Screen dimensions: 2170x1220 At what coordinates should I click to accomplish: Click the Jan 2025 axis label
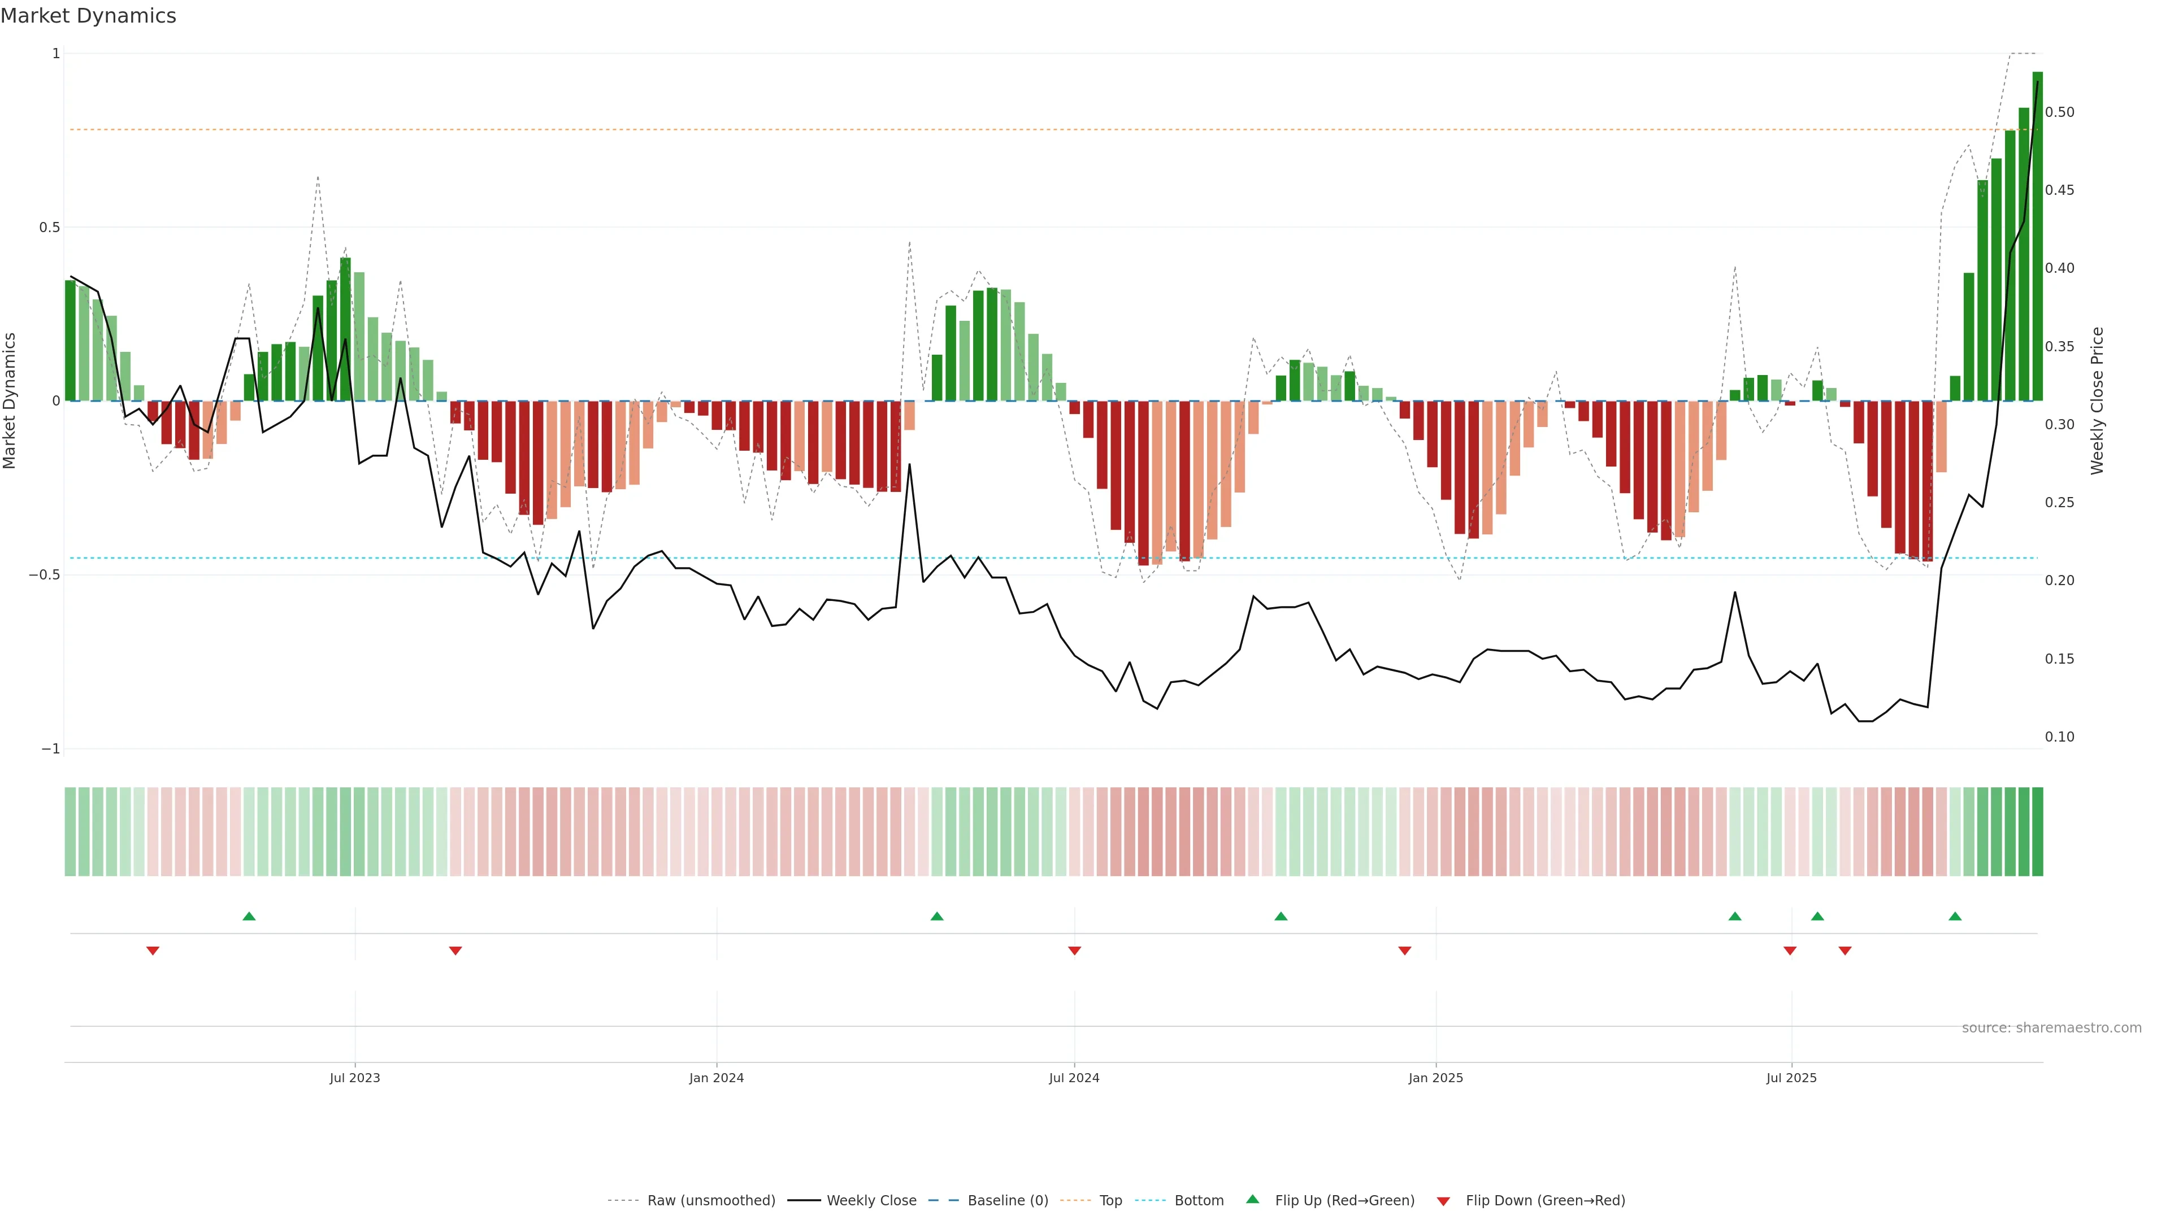pyautogui.click(x=1435, y=1078)
